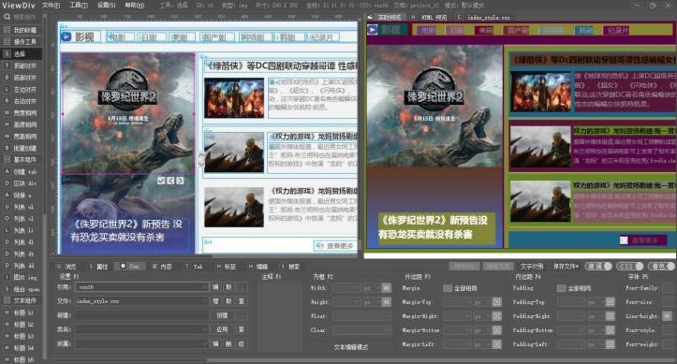The width and height of the screenshot is (677, 364).
Task: Select the 选择 tool in the sidebar
Action: tap(22, 54)
